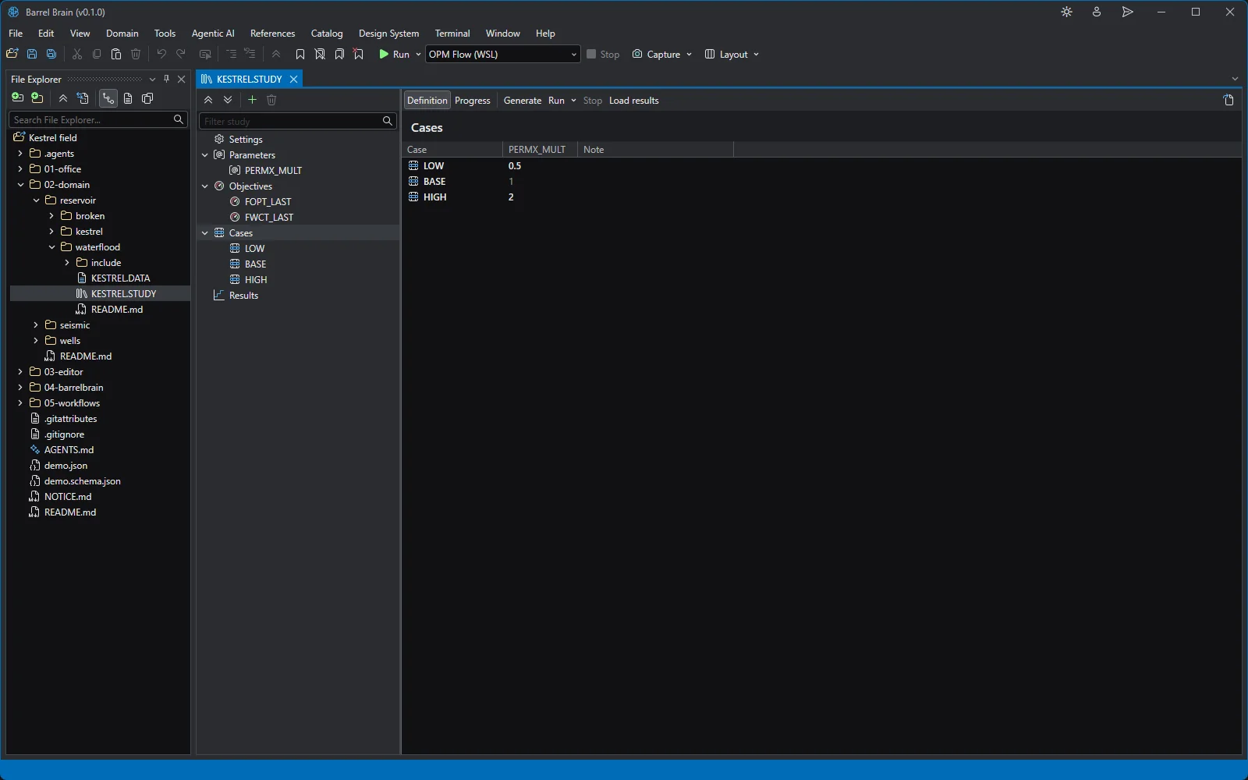Click the green plus add icon in study panel
Image resolution: width=1248 pixels, height=780 pixels.
(x=252, y=100)
